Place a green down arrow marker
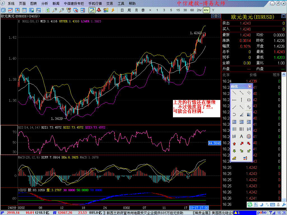This screenshot has height=215, width=287. [234, 151]
